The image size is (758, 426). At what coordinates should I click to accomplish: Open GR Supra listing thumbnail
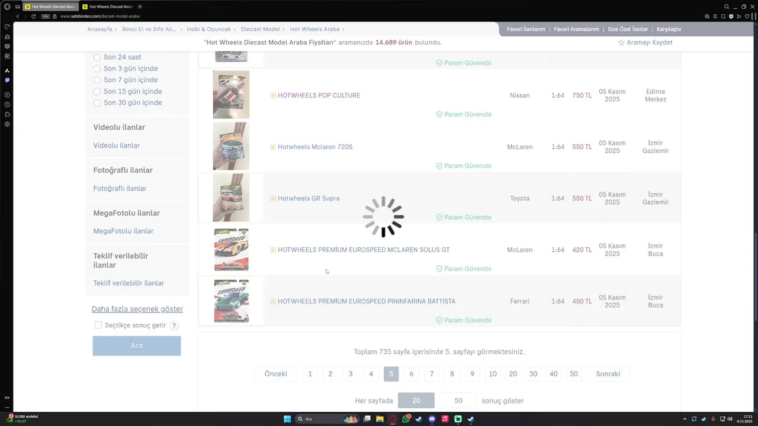click(231, 198)
